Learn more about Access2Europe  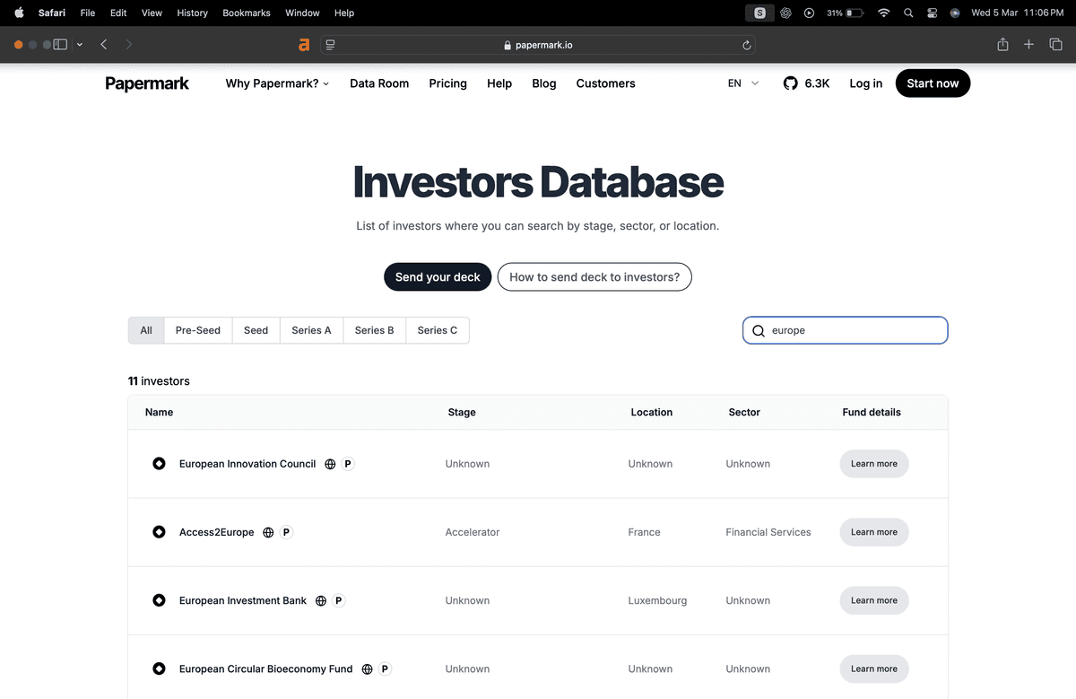(874, 532)
